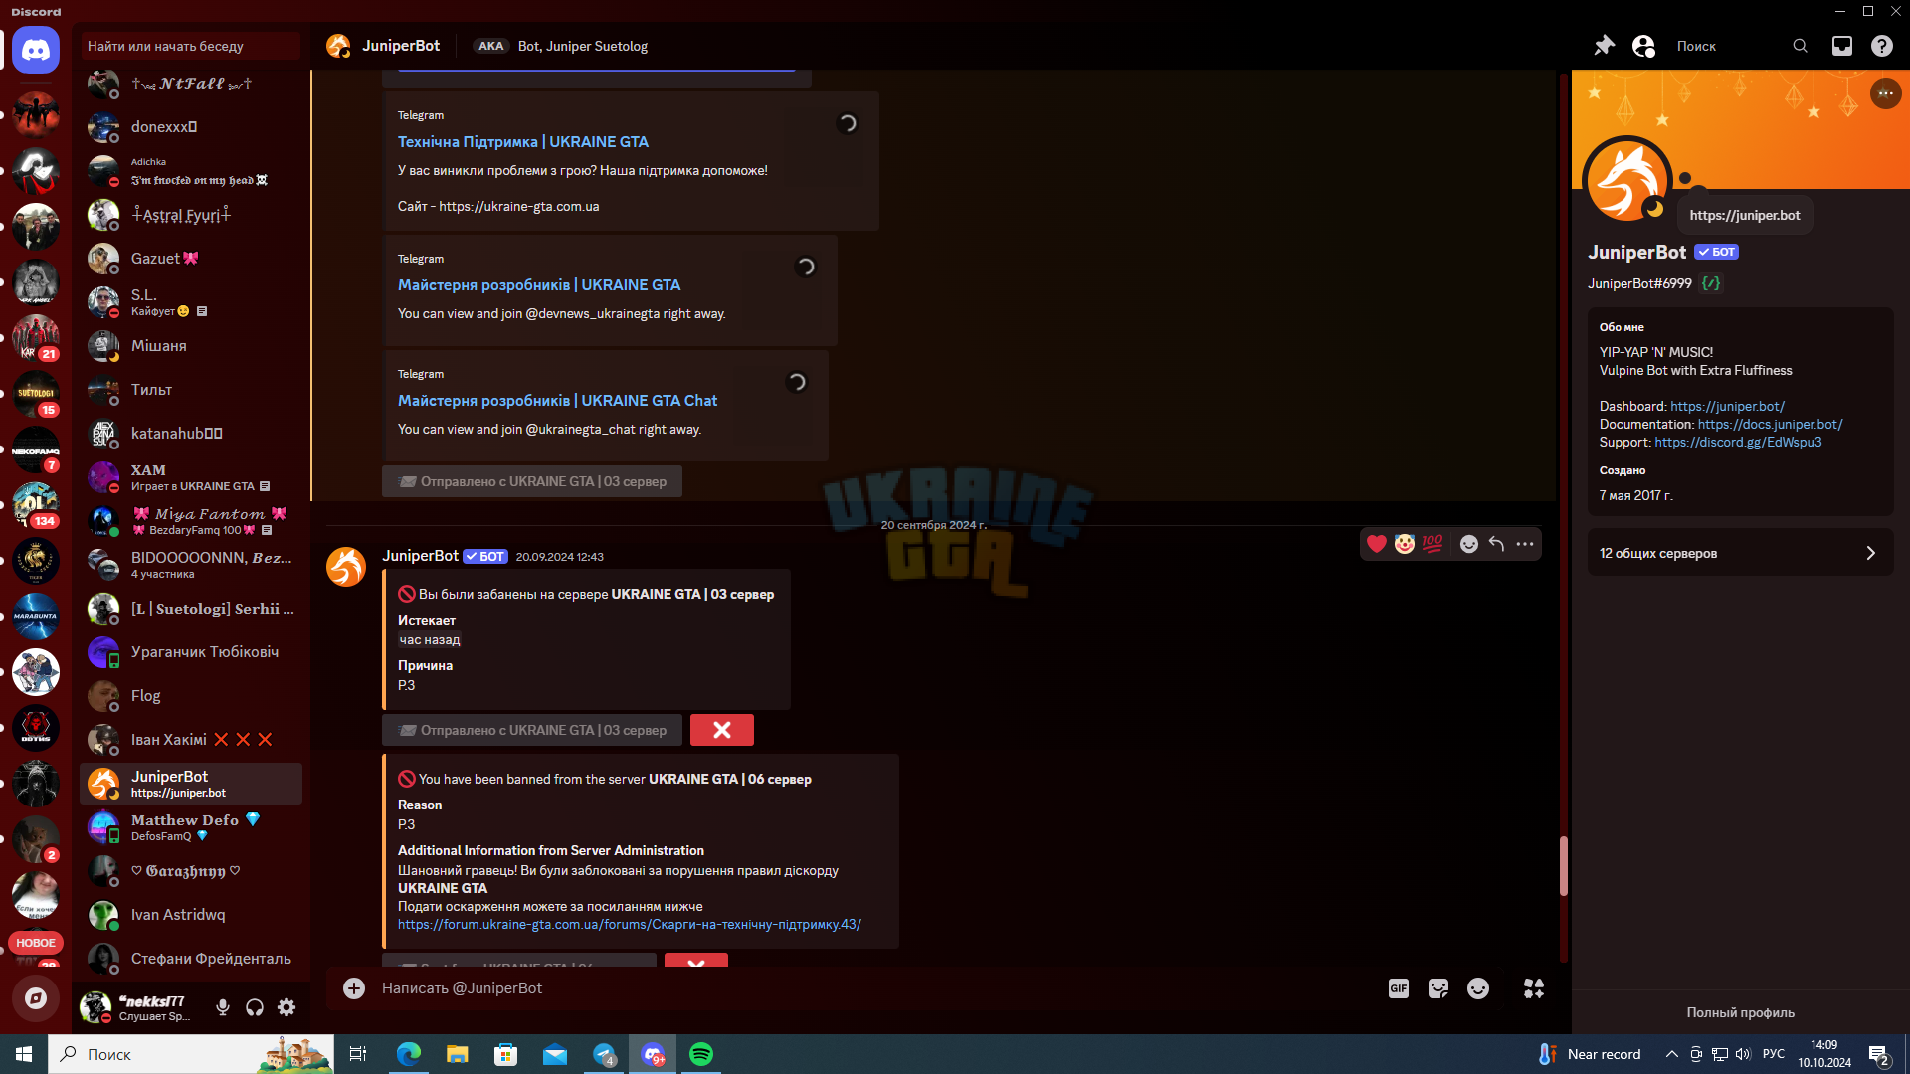Screen dimensions: 1910x1074
Task: Show hidden system tray icons
Action: coord(1671,1054)
